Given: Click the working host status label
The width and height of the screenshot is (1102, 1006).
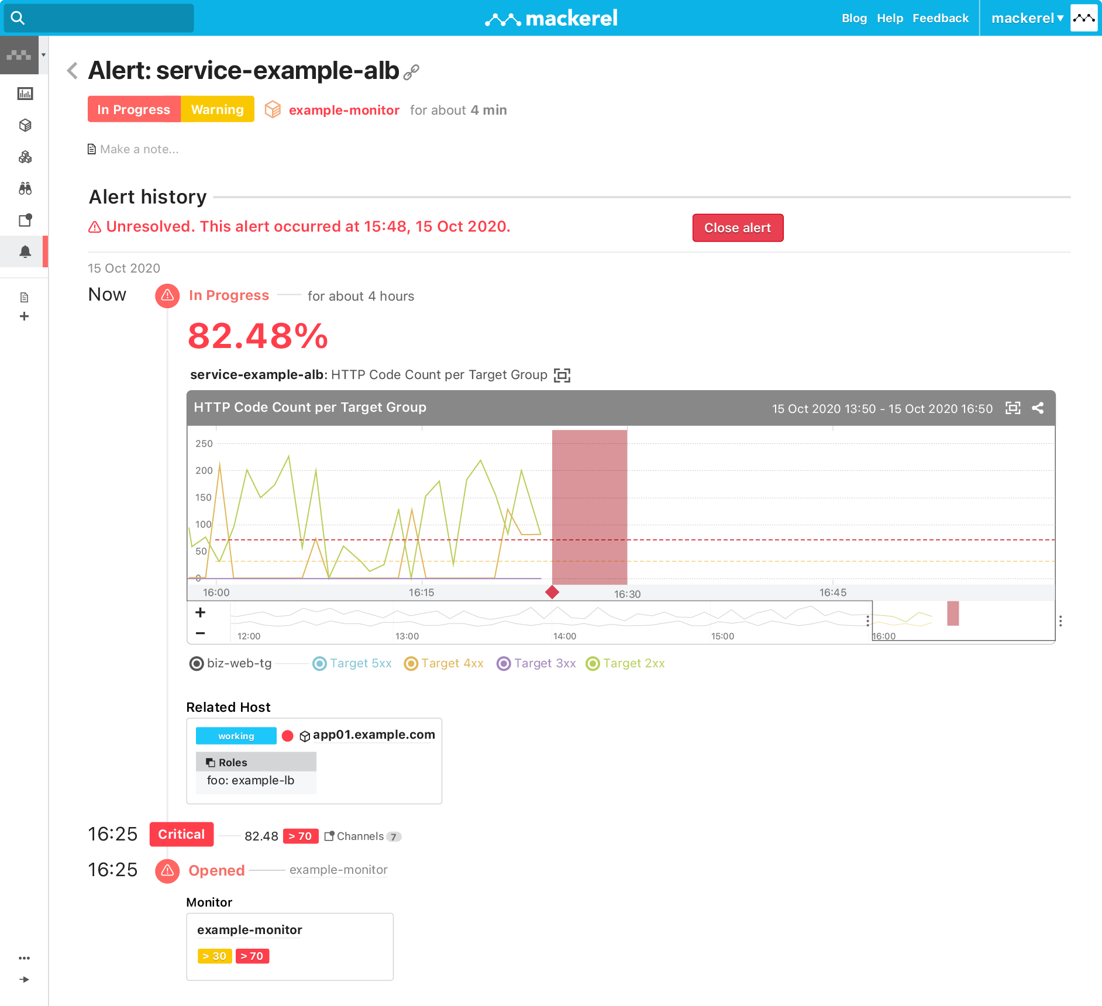Looking at the screenshot, I should [x=236, y=736].
